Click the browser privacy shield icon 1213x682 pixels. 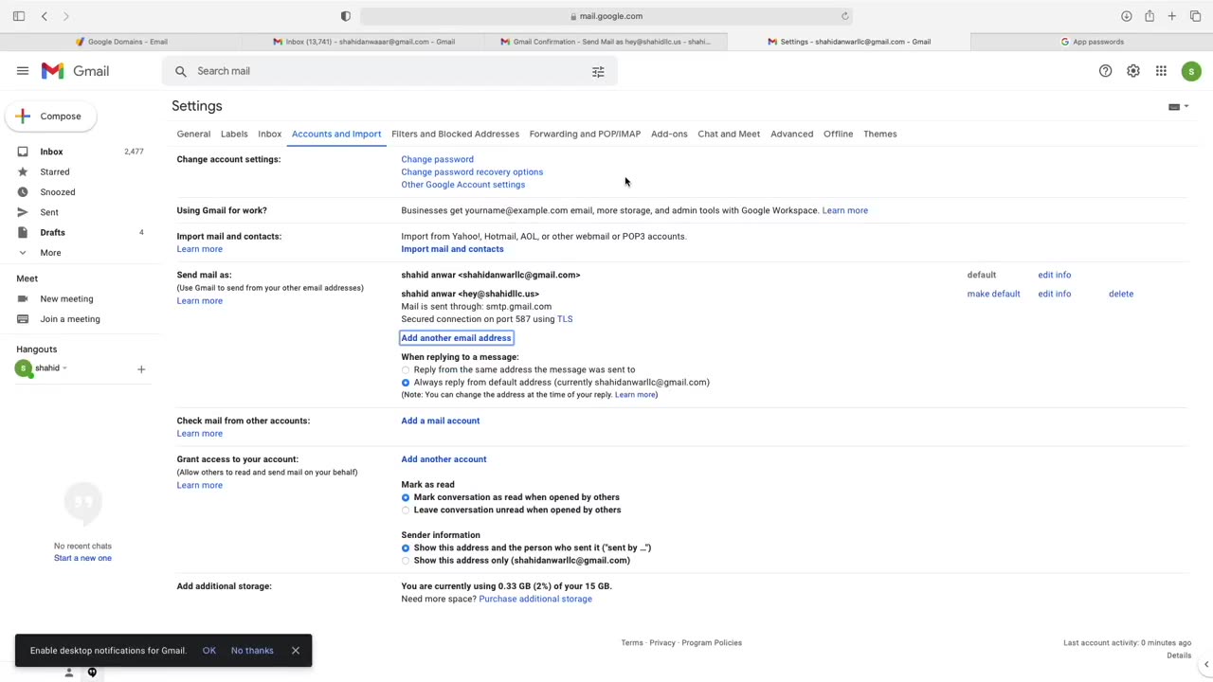pyautogui.click(x=346, y=16)
